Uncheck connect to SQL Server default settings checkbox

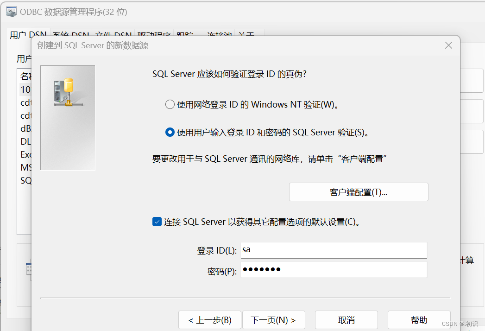pyautogui.click(x=157, y=222)
